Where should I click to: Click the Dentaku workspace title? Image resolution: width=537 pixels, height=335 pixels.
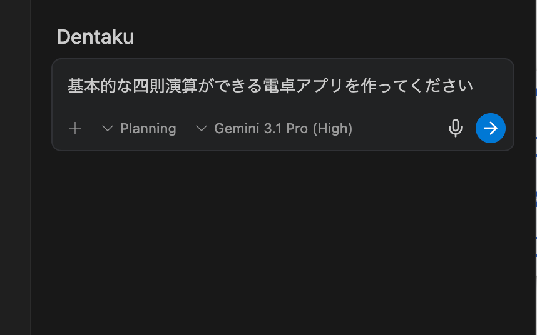point(95,37)
